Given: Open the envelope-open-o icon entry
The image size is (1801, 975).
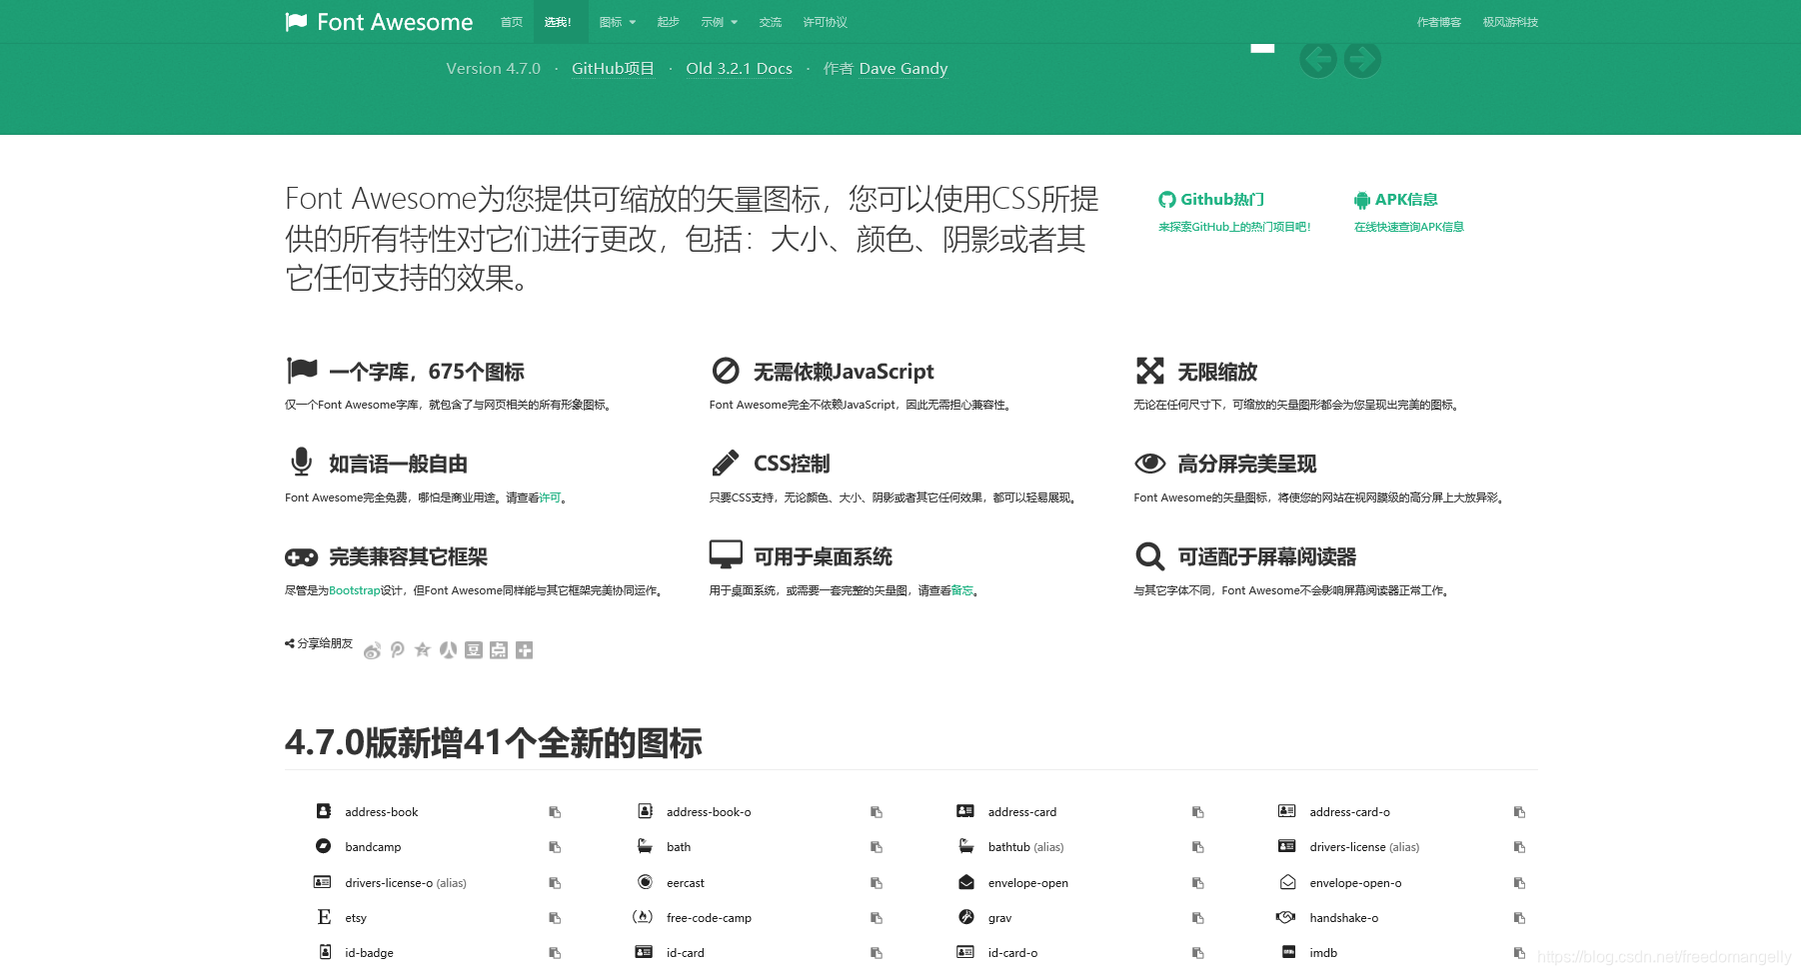Looking at the screenshot, I should pos(1340,883).
